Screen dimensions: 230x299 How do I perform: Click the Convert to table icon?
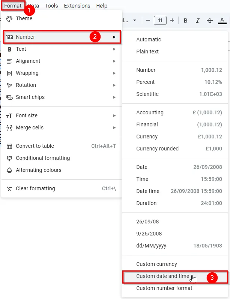(x=9, y=146)
